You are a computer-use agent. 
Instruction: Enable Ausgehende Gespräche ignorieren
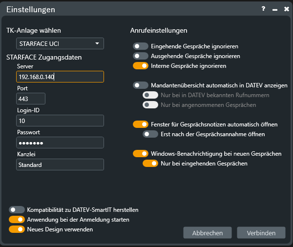tap(141, 56)
